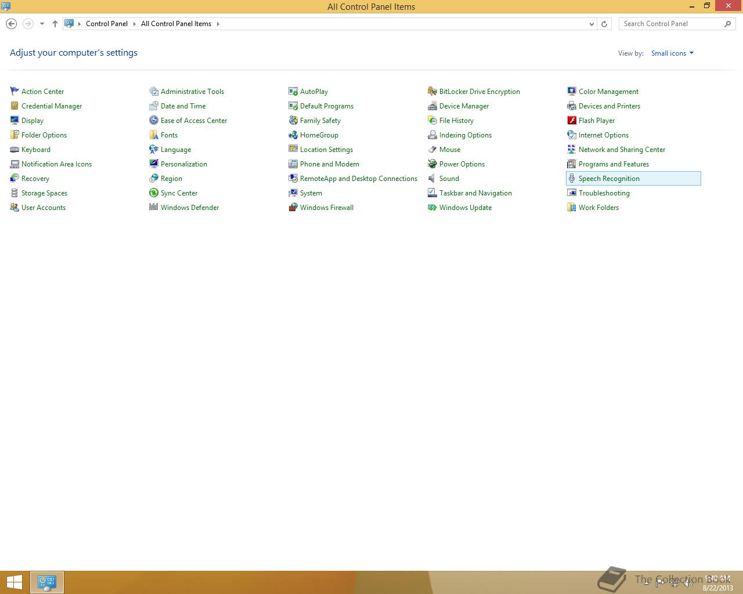Open RemoteApp and Desktop Connections link
Viewport: 743px width, 594px height.
[x=359, y=179]
